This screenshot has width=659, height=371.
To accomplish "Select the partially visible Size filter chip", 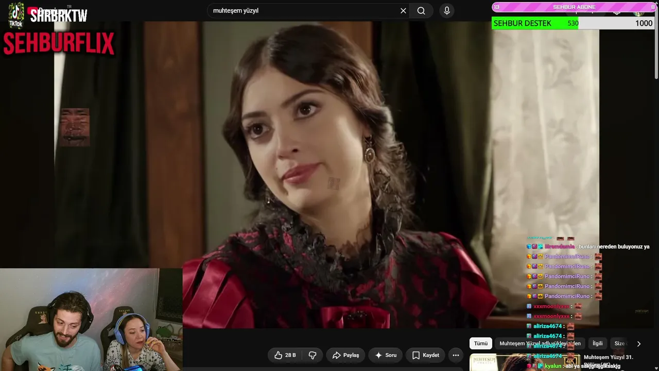I will pyautogui.click(x=619, y=344).
